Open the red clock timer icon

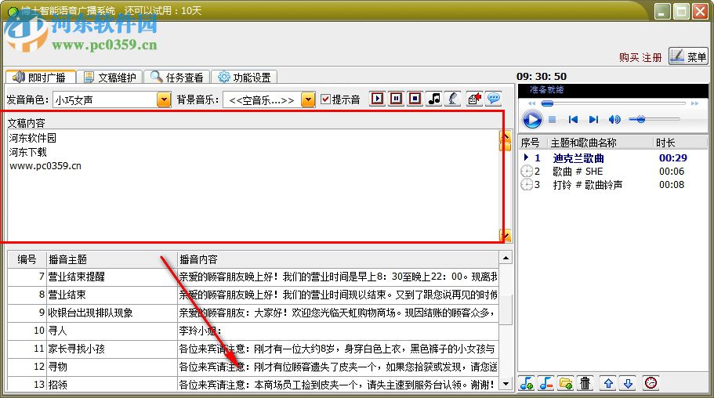point(651,383)
